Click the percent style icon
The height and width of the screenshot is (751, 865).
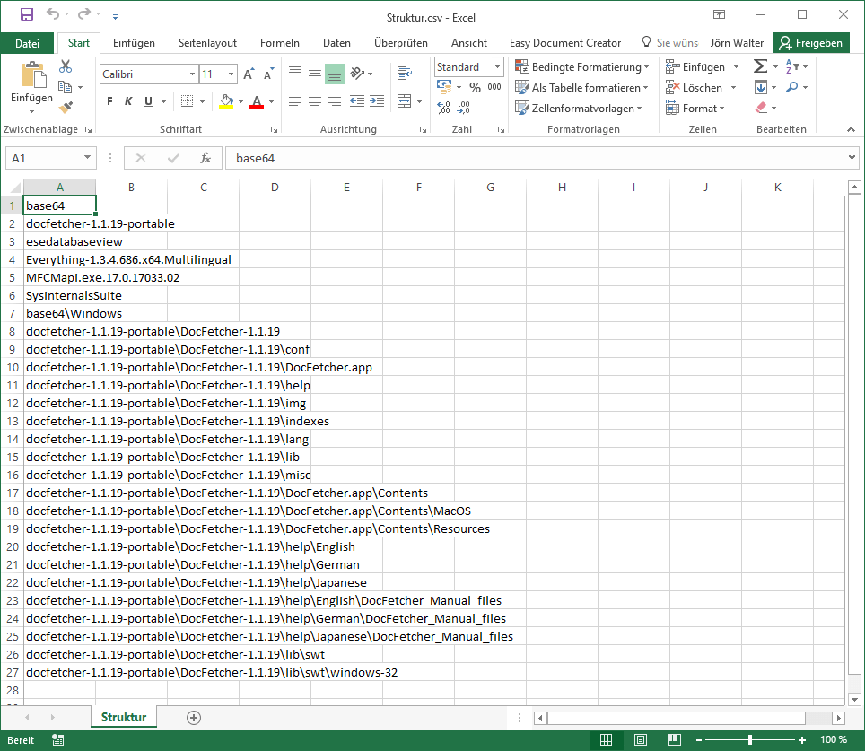coord(475,88)
